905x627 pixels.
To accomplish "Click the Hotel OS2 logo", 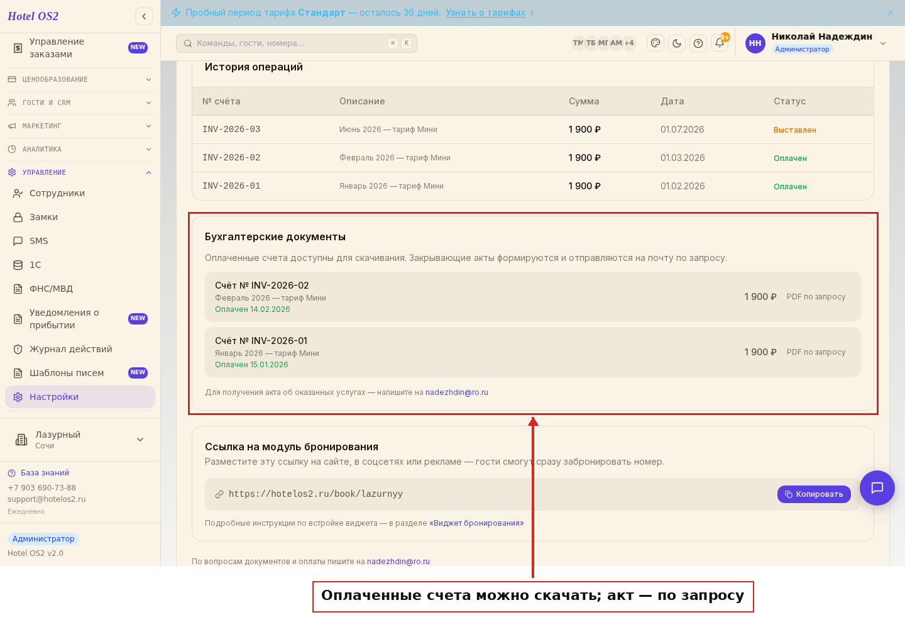I will tap(33, 16).
